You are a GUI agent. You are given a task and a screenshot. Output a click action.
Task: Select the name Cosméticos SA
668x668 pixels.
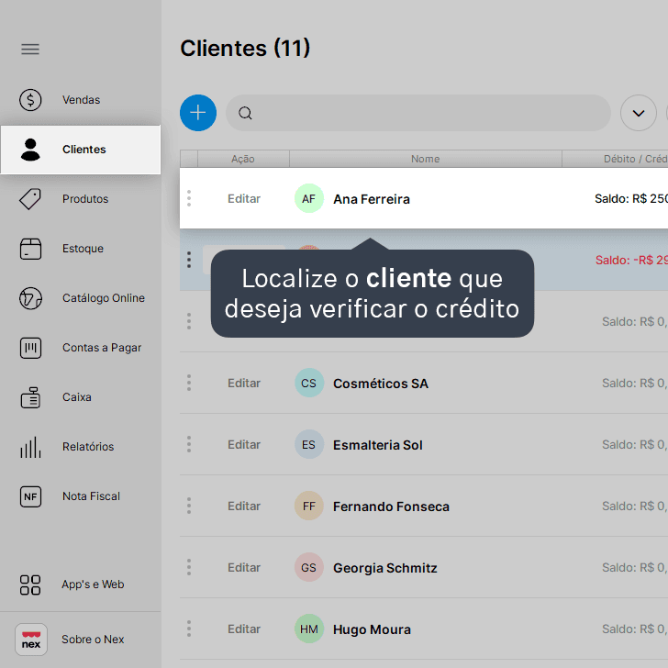tap(381, 384)
